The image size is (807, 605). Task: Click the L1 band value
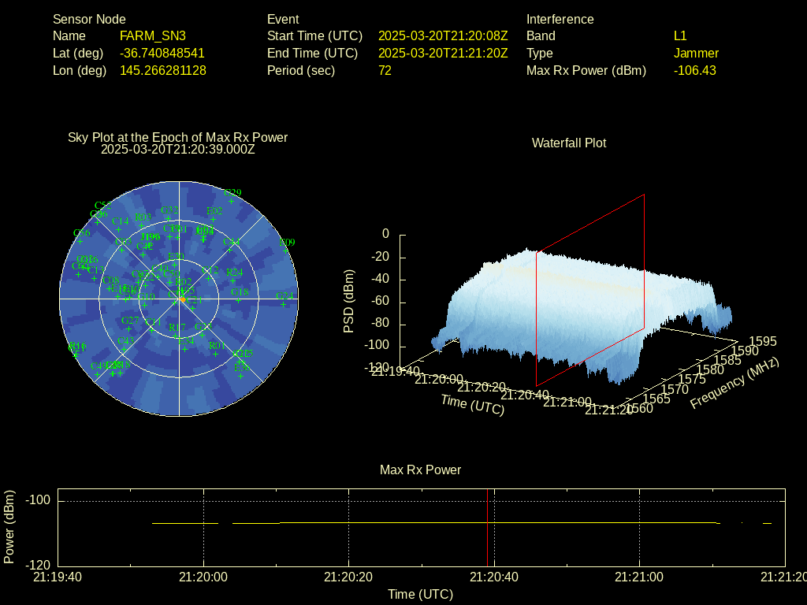click(680, 35)
